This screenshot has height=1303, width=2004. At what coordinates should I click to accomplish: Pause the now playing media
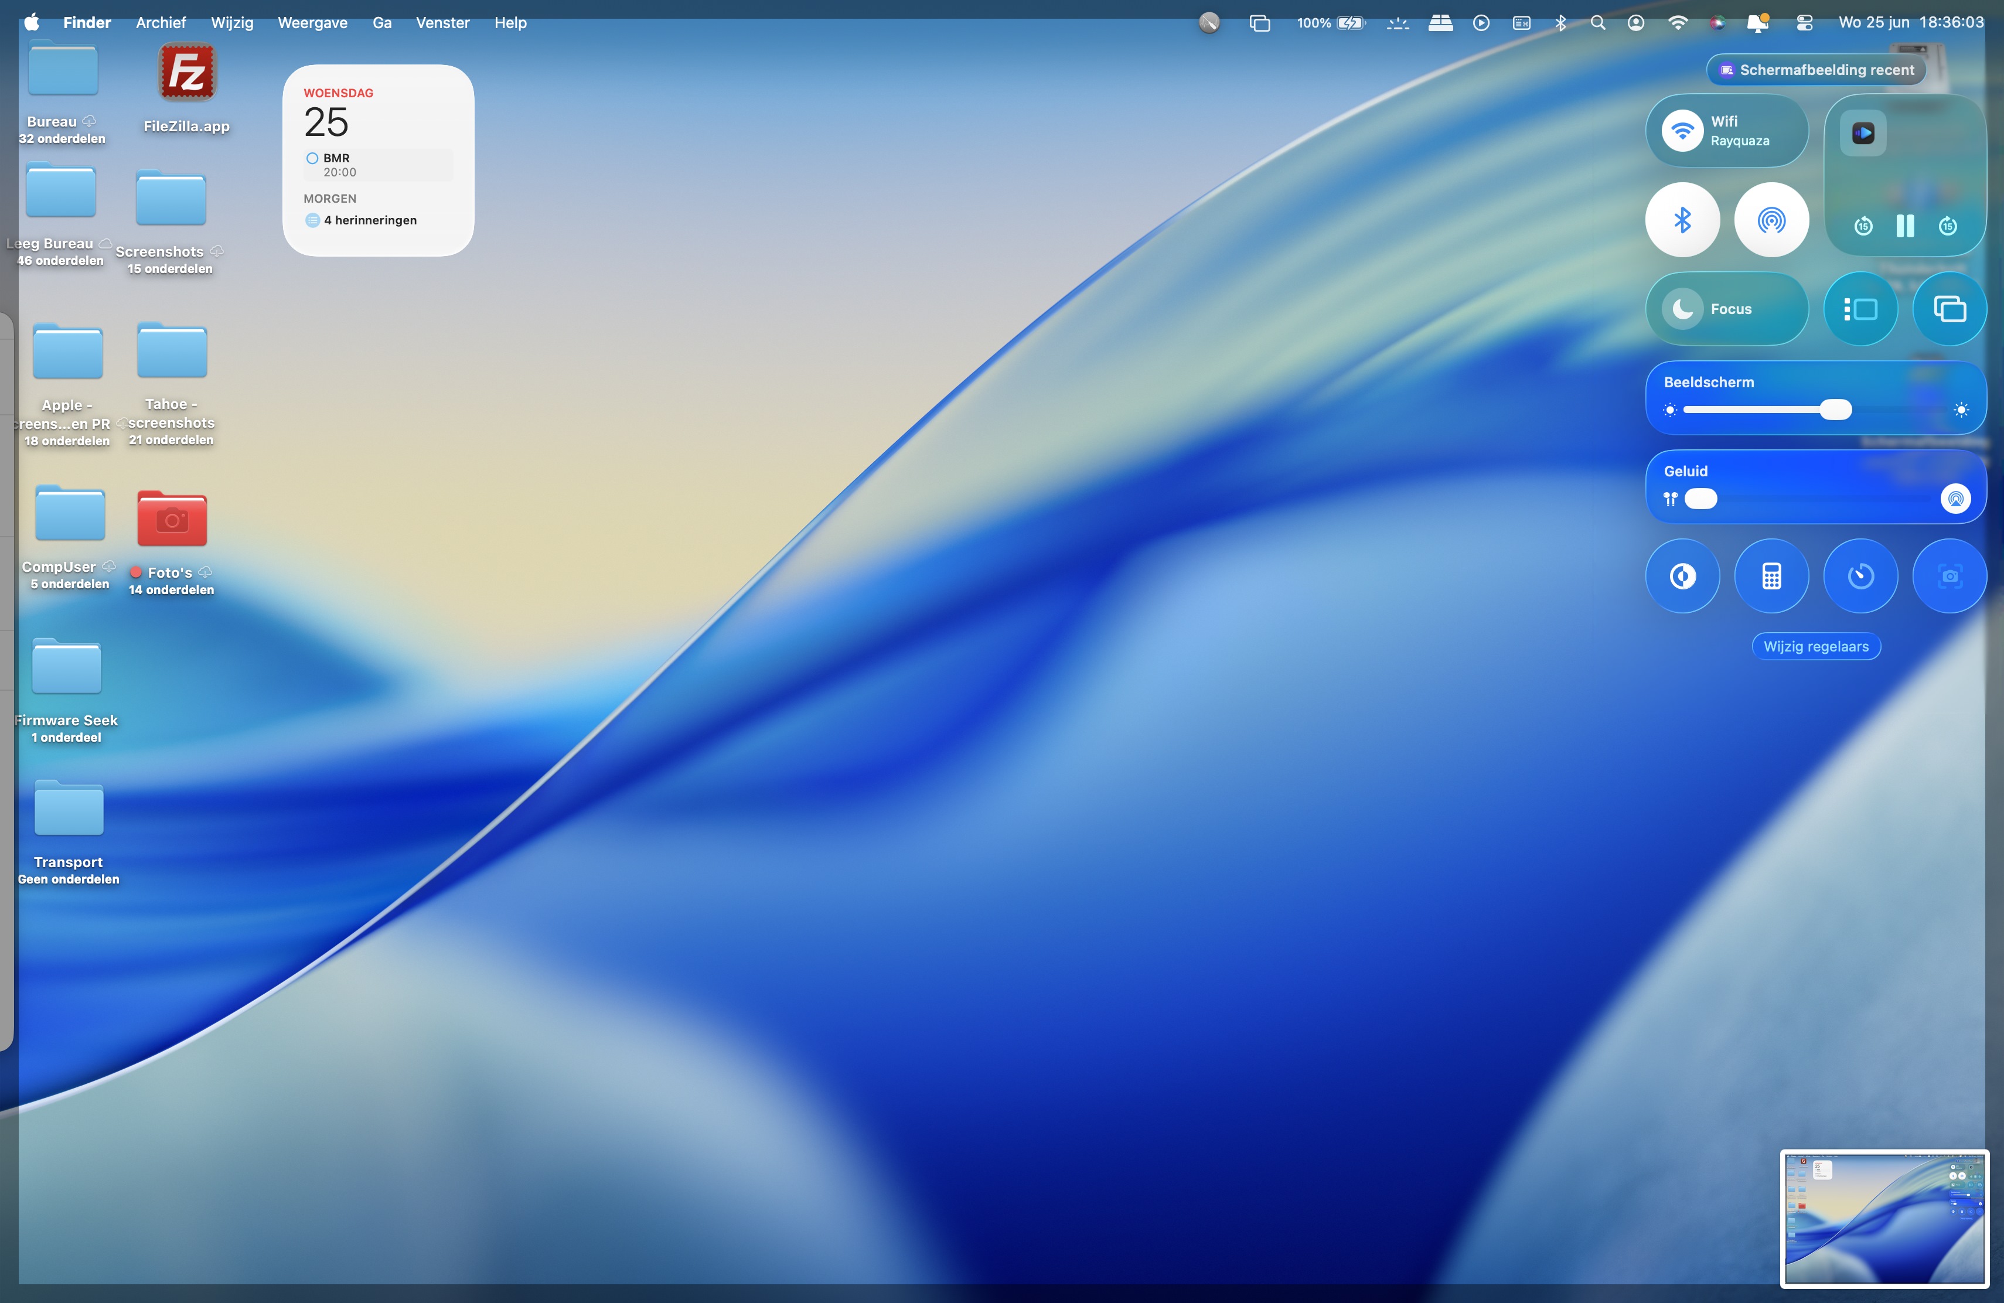coord(1904,226)
